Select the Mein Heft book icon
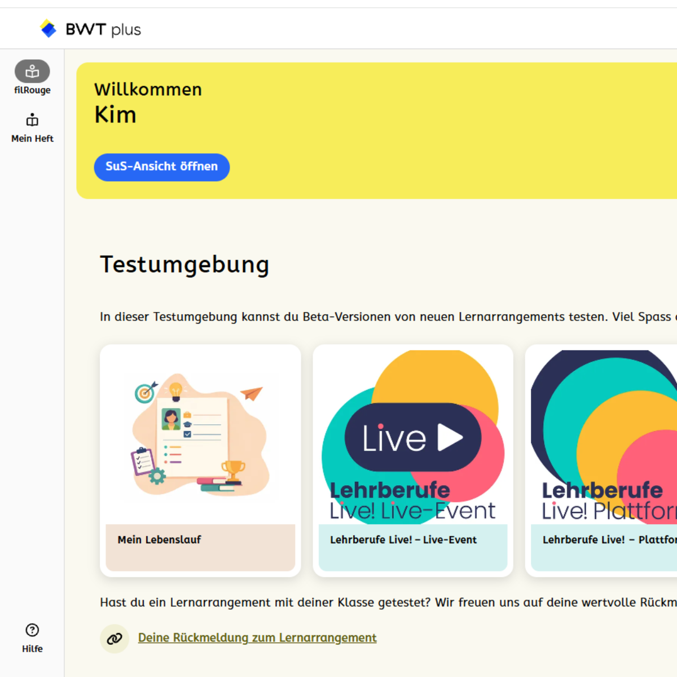 tap(32, 120)
